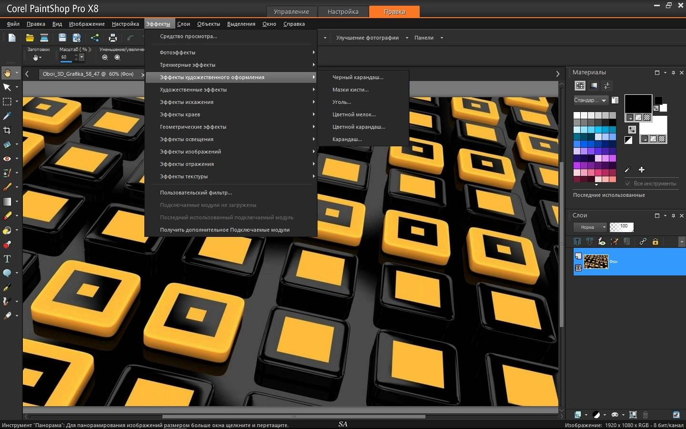
Task: Expand the Панели dropdown
Action: tap(442, 38)
